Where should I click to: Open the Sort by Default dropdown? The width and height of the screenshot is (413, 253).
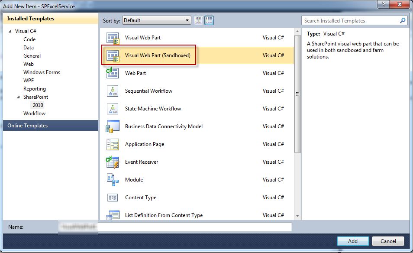pos(156,20)
